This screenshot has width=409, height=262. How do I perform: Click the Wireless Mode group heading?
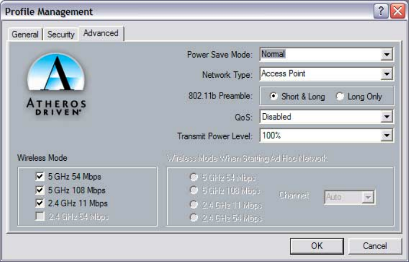42,158
